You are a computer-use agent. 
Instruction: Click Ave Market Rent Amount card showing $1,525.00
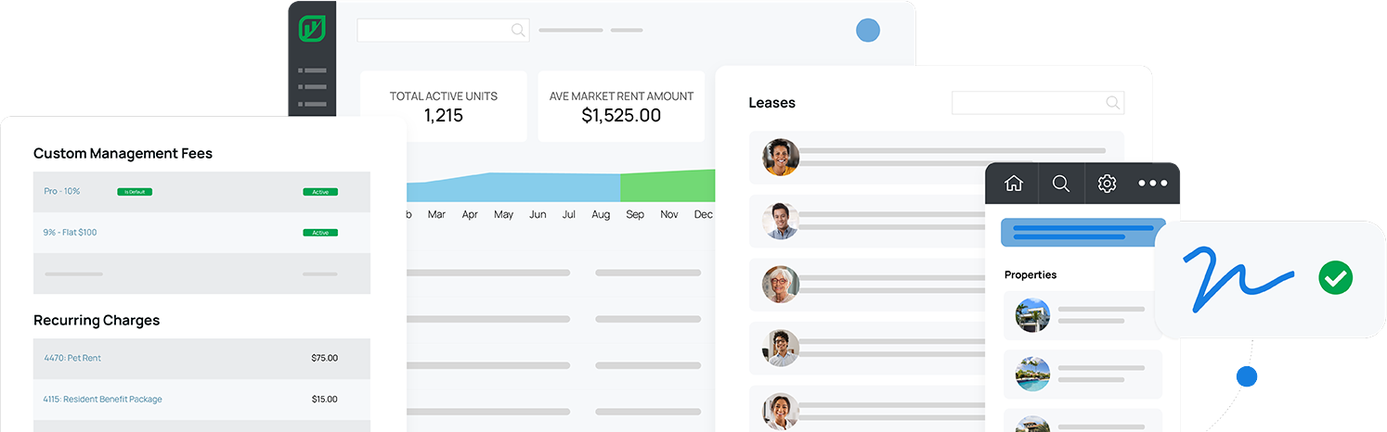click(x=621, y=107)
